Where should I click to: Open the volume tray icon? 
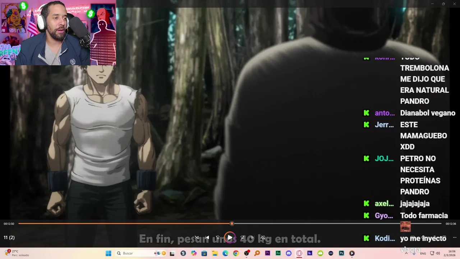click(x=438, y=253)
